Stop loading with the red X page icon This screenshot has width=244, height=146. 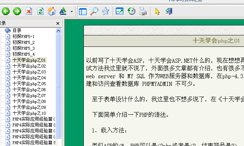(29, 11)
